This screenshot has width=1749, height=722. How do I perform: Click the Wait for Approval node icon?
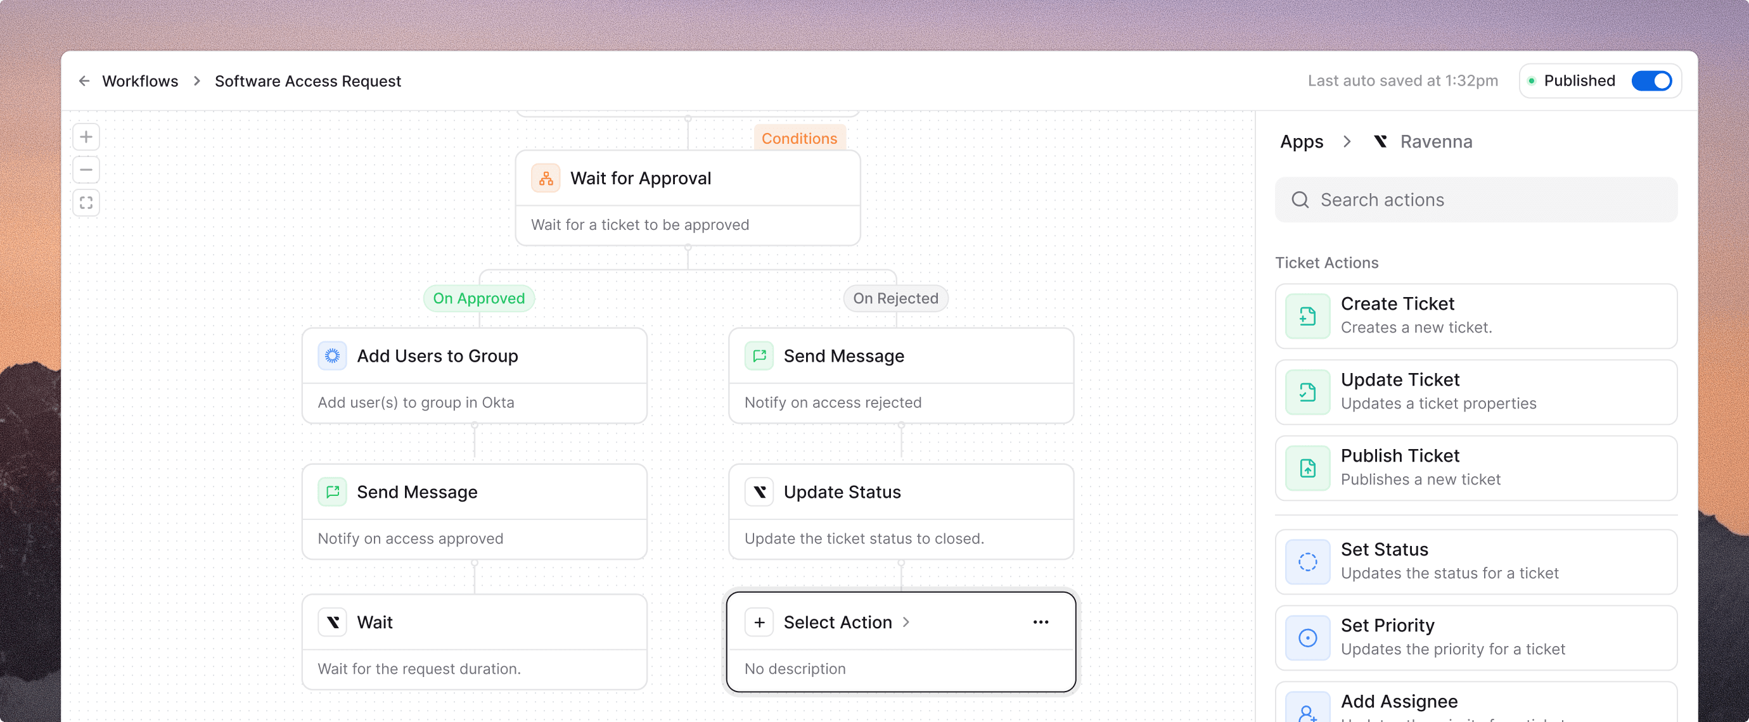(x=545, y=179)
